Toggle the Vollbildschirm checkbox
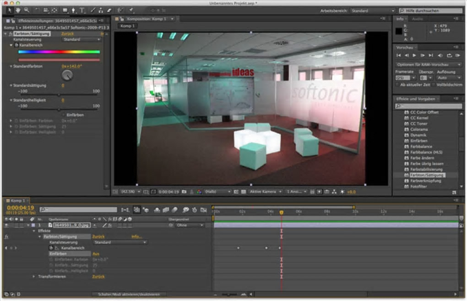Screen dimensions: 467x301 (x=433, y=85)
